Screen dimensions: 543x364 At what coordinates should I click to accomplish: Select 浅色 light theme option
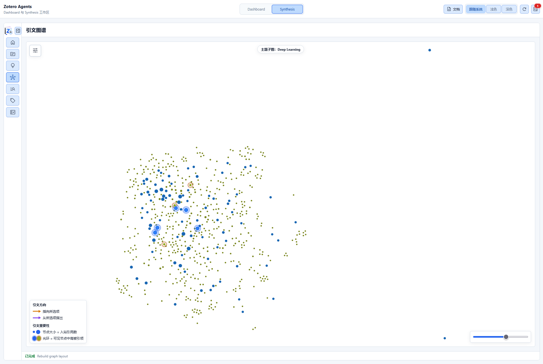(x=494, y=9)
